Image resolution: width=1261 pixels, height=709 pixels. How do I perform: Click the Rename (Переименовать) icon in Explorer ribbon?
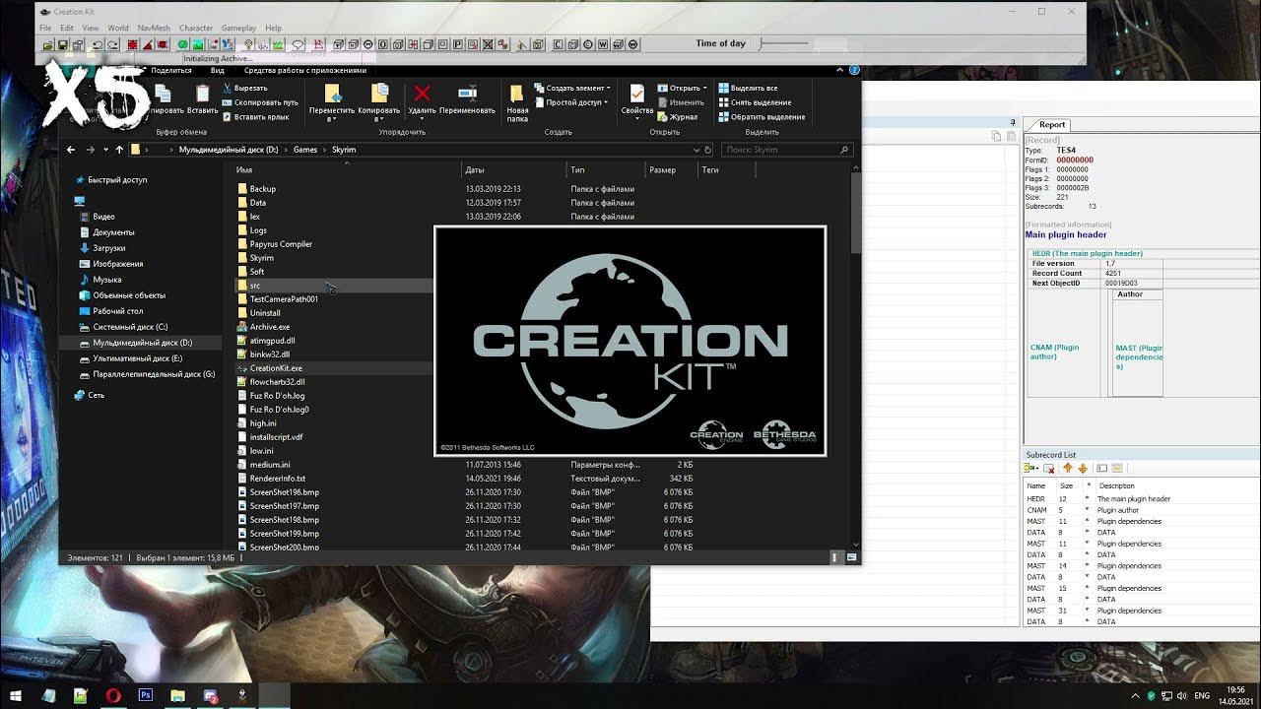click(x=467, y=94)
